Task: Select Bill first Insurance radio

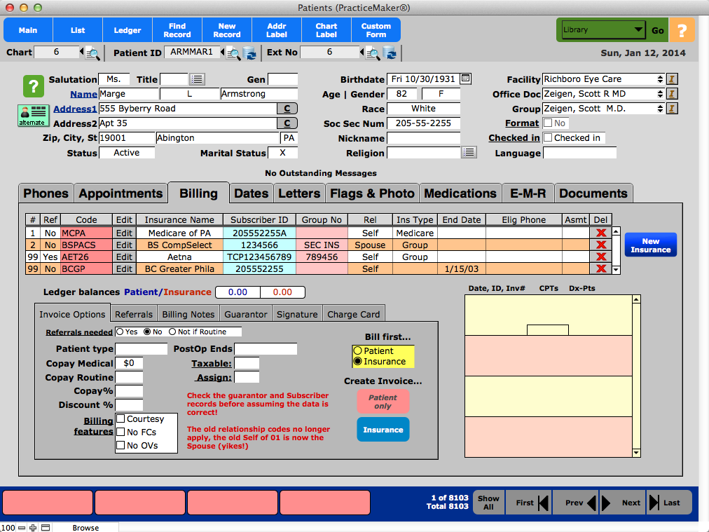Action: click(358, 362)
